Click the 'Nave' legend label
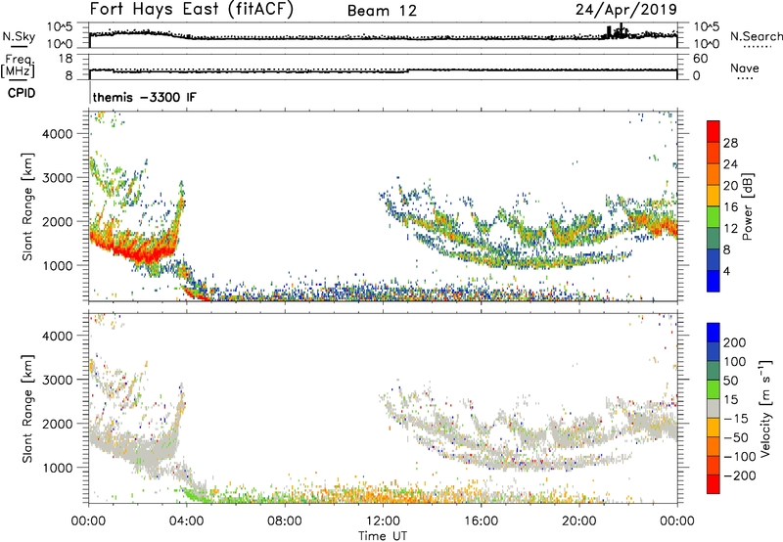Screen dimensions: 783x542 point(745,68)
